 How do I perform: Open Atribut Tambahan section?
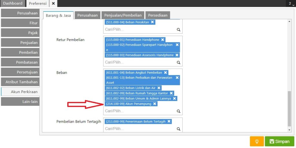click(x=20, y=82)
